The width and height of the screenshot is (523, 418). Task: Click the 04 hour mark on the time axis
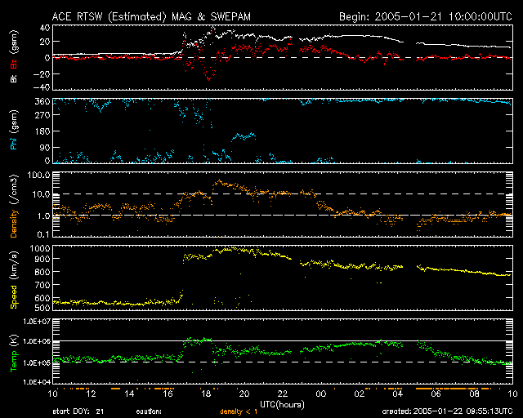click(x=396, y=394)
